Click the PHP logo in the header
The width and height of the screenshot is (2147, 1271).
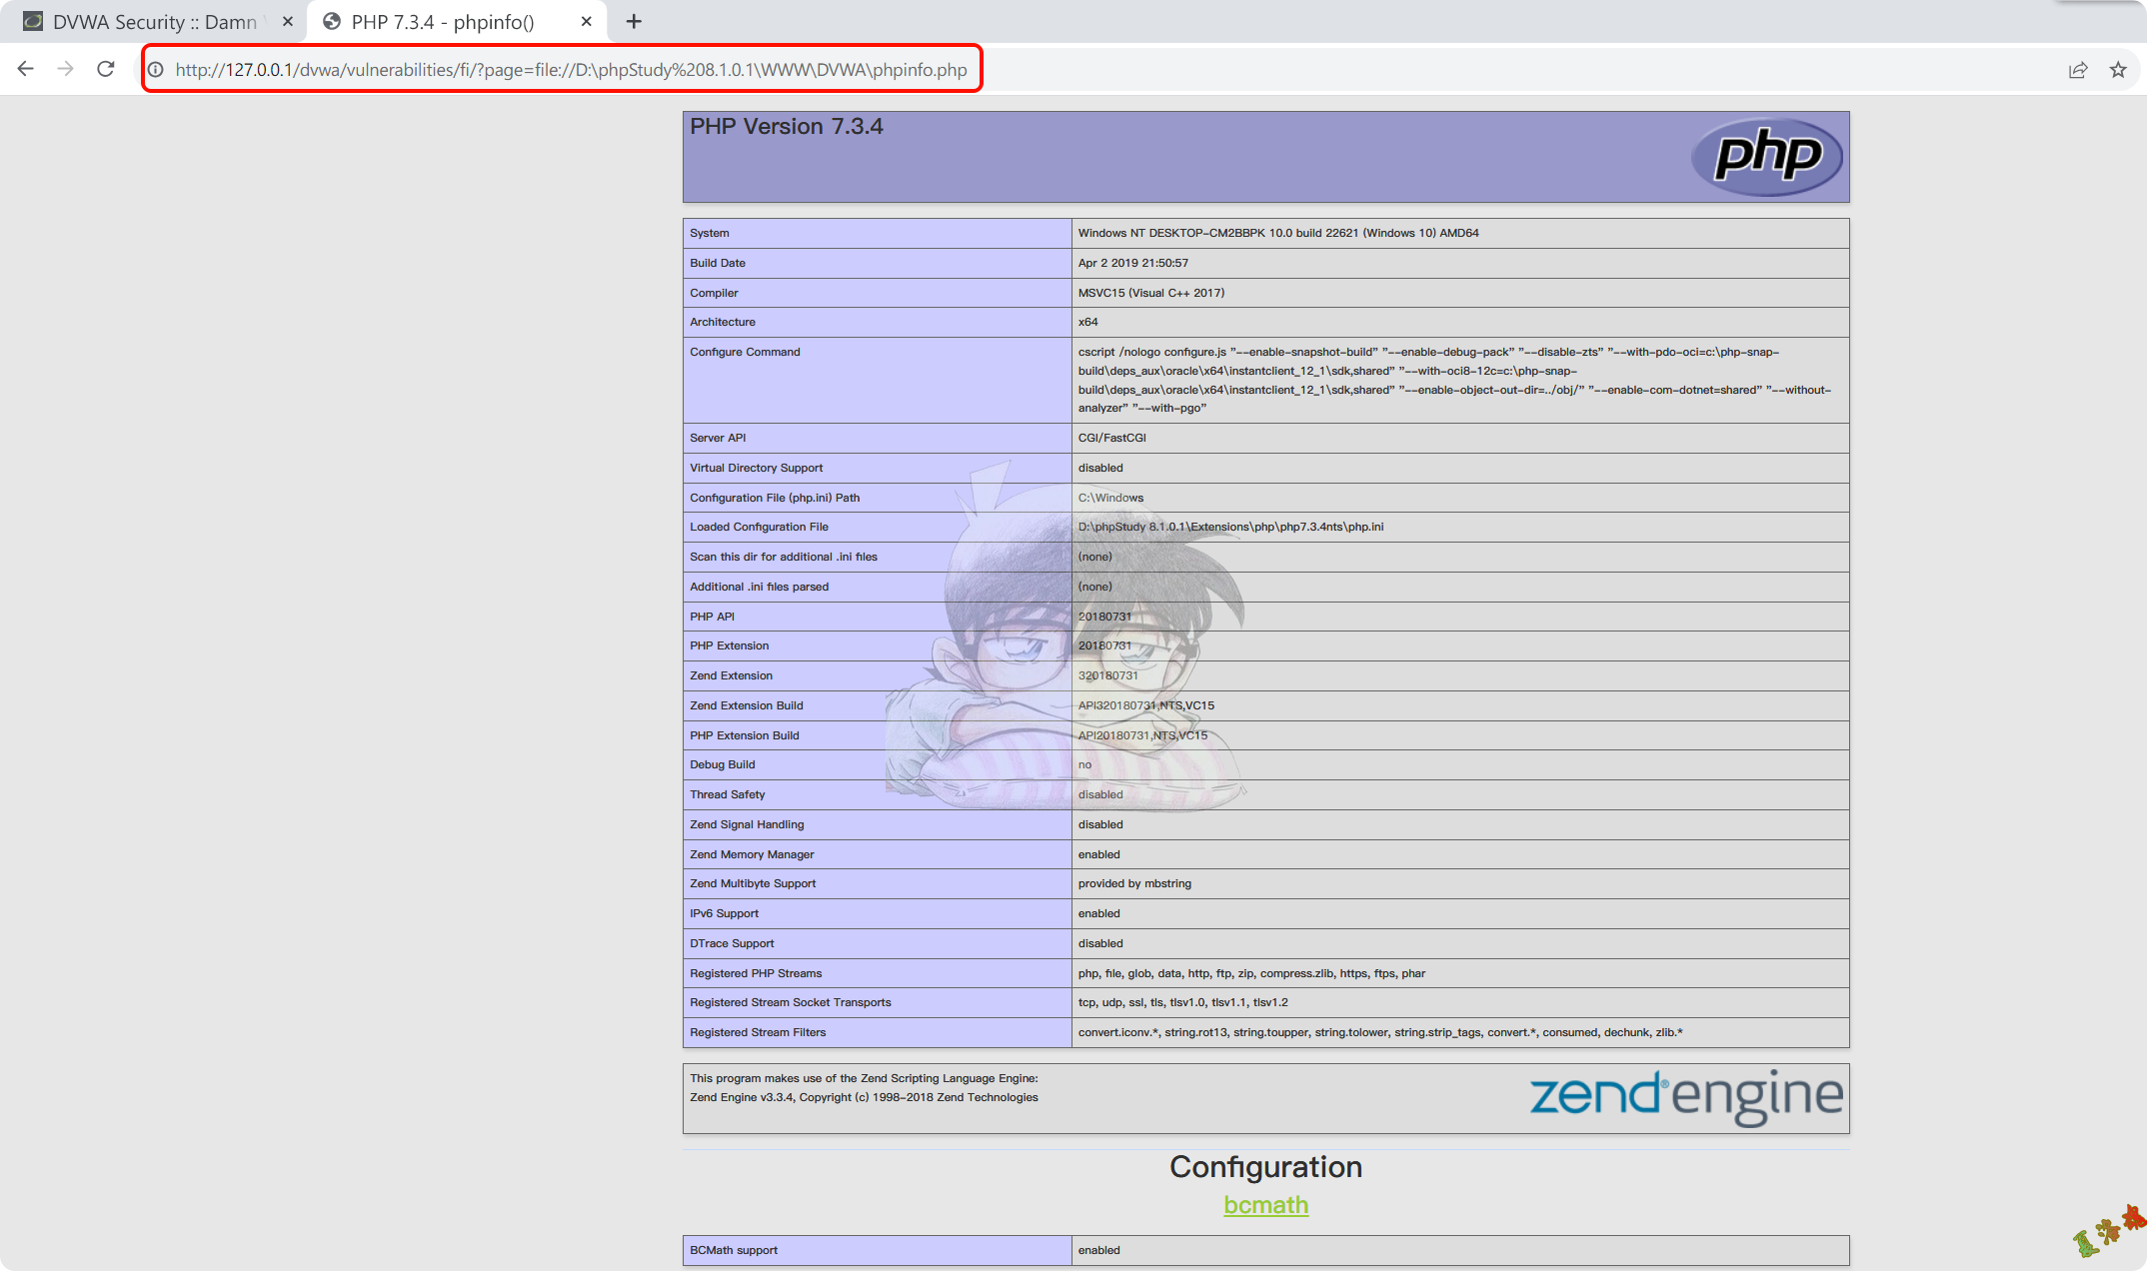point(1767,156)
